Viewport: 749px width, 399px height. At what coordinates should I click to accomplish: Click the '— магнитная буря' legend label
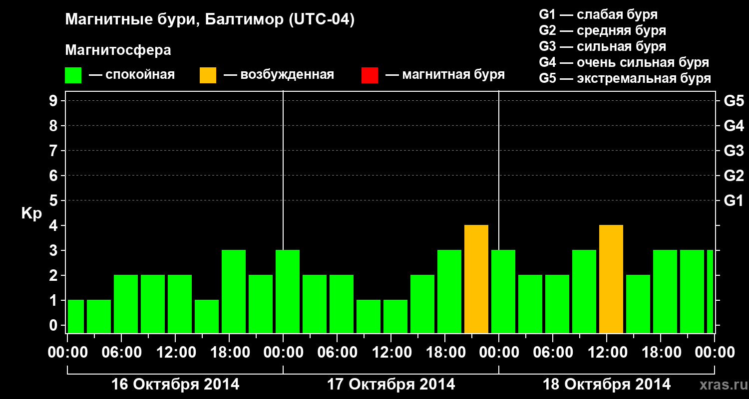[445, 75]
